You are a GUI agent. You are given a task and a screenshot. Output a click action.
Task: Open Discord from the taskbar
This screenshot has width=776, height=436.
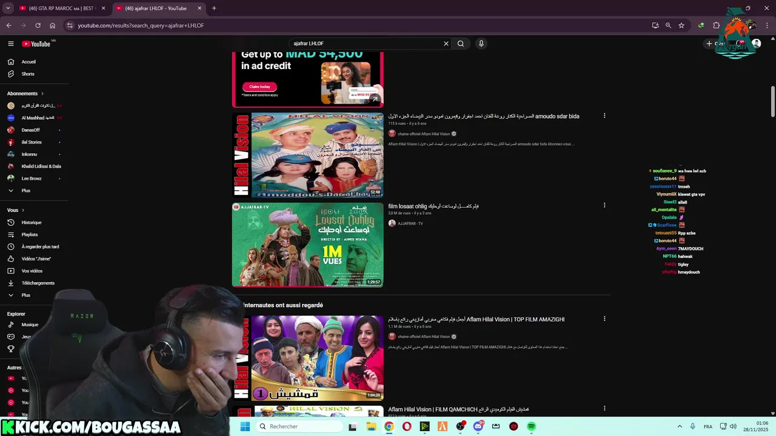pyautogui.click(x=478, y=426)
